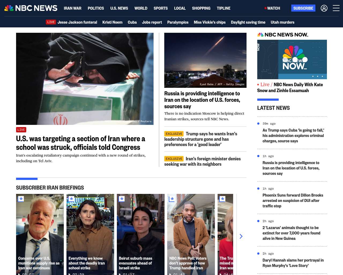Play the NBC News Poll voters video
The height and width of the screenshot is (275, 343).
coord(191,234)
